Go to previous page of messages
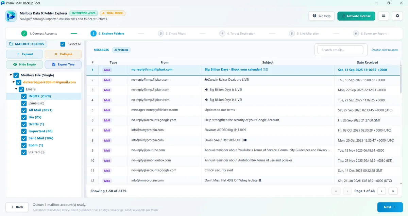Screen dimensions: 408x216 pos(347,191)
